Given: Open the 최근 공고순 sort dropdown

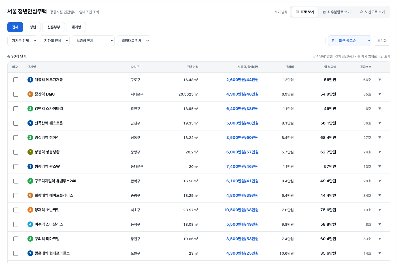Looking at the screenshot, I should (x=350, y=41).
